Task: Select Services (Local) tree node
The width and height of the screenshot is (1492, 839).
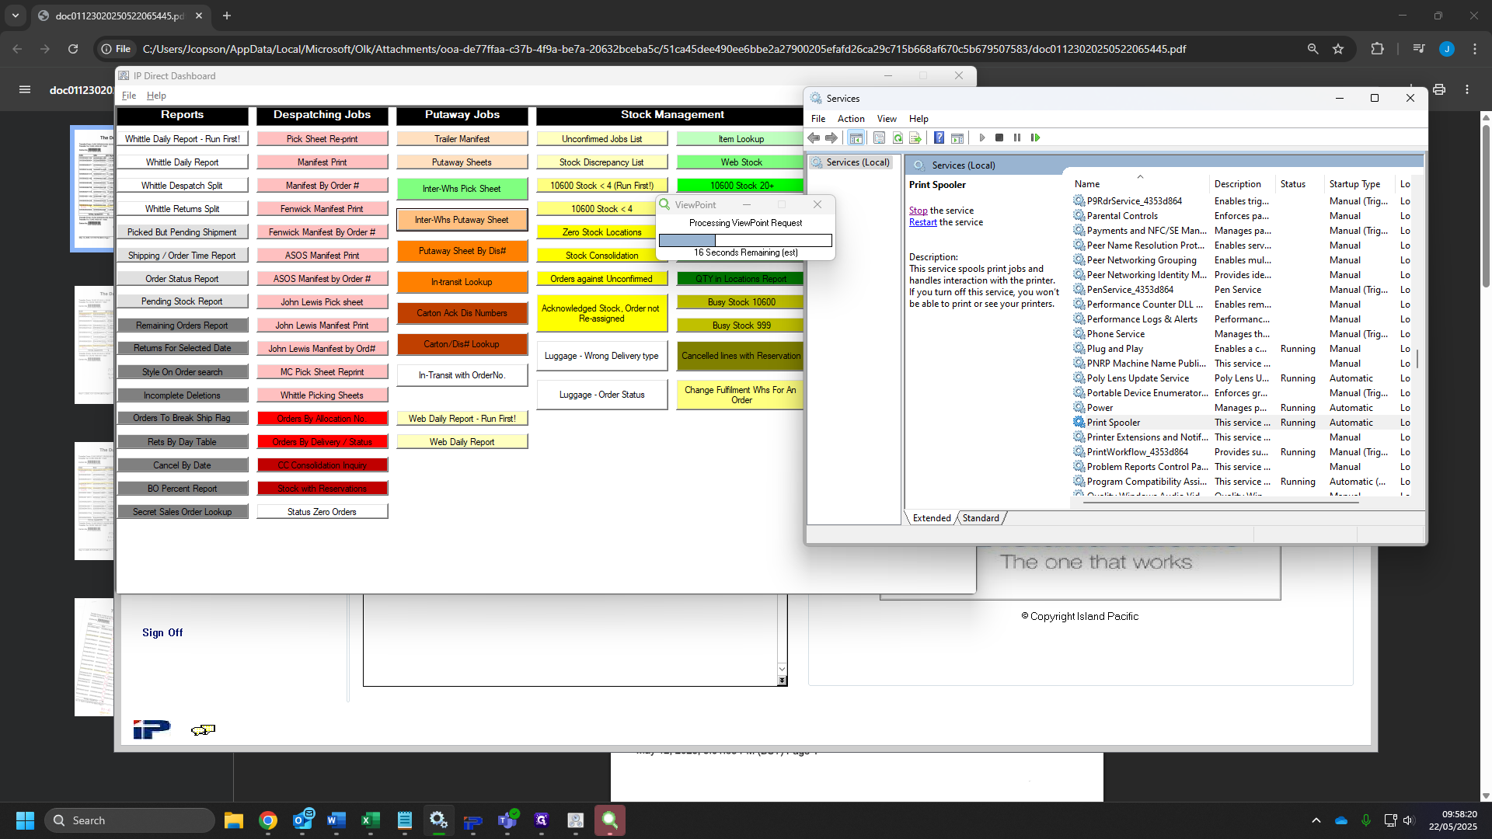Action: (857, 162)
